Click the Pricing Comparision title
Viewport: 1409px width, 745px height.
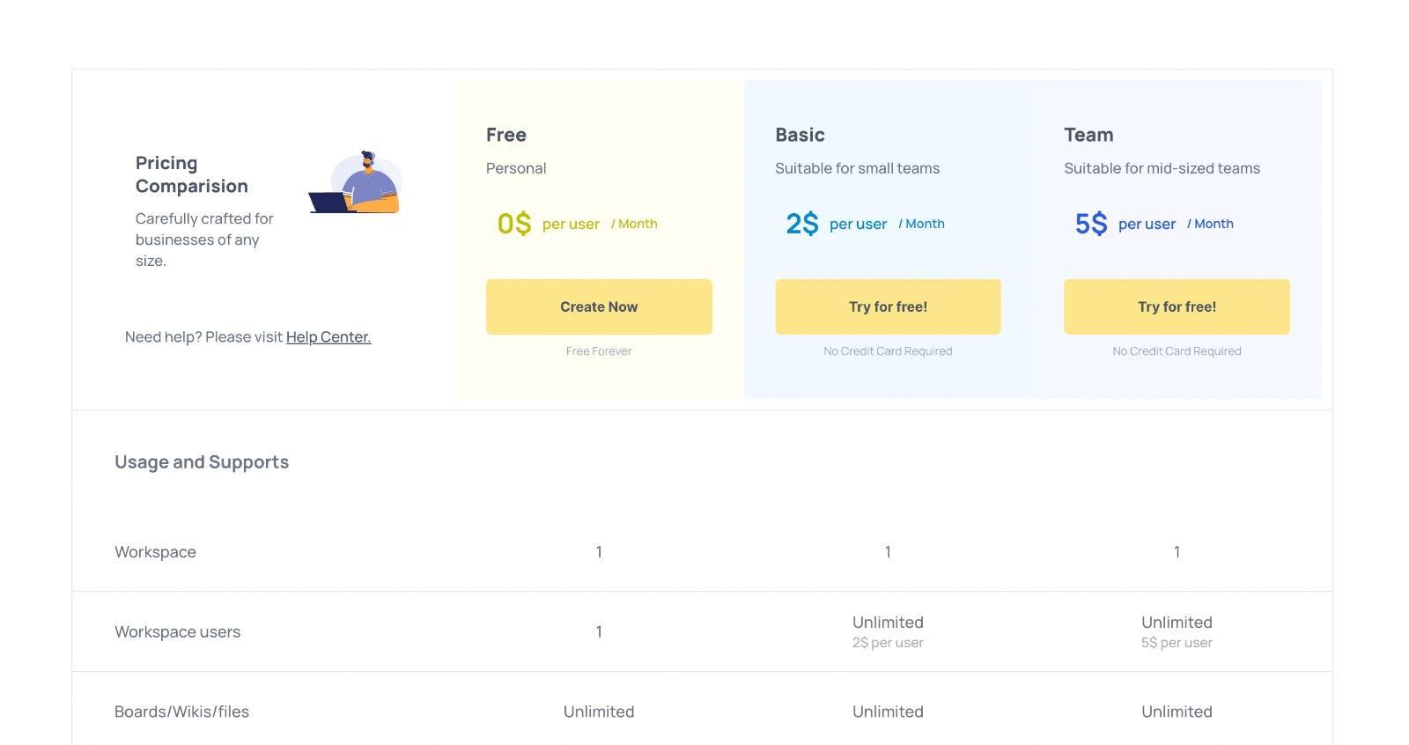pyautogui.click(x=192, y=174)
